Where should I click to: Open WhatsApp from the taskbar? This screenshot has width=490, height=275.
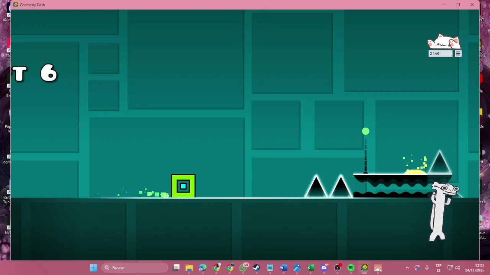click(x=243, y=268)
